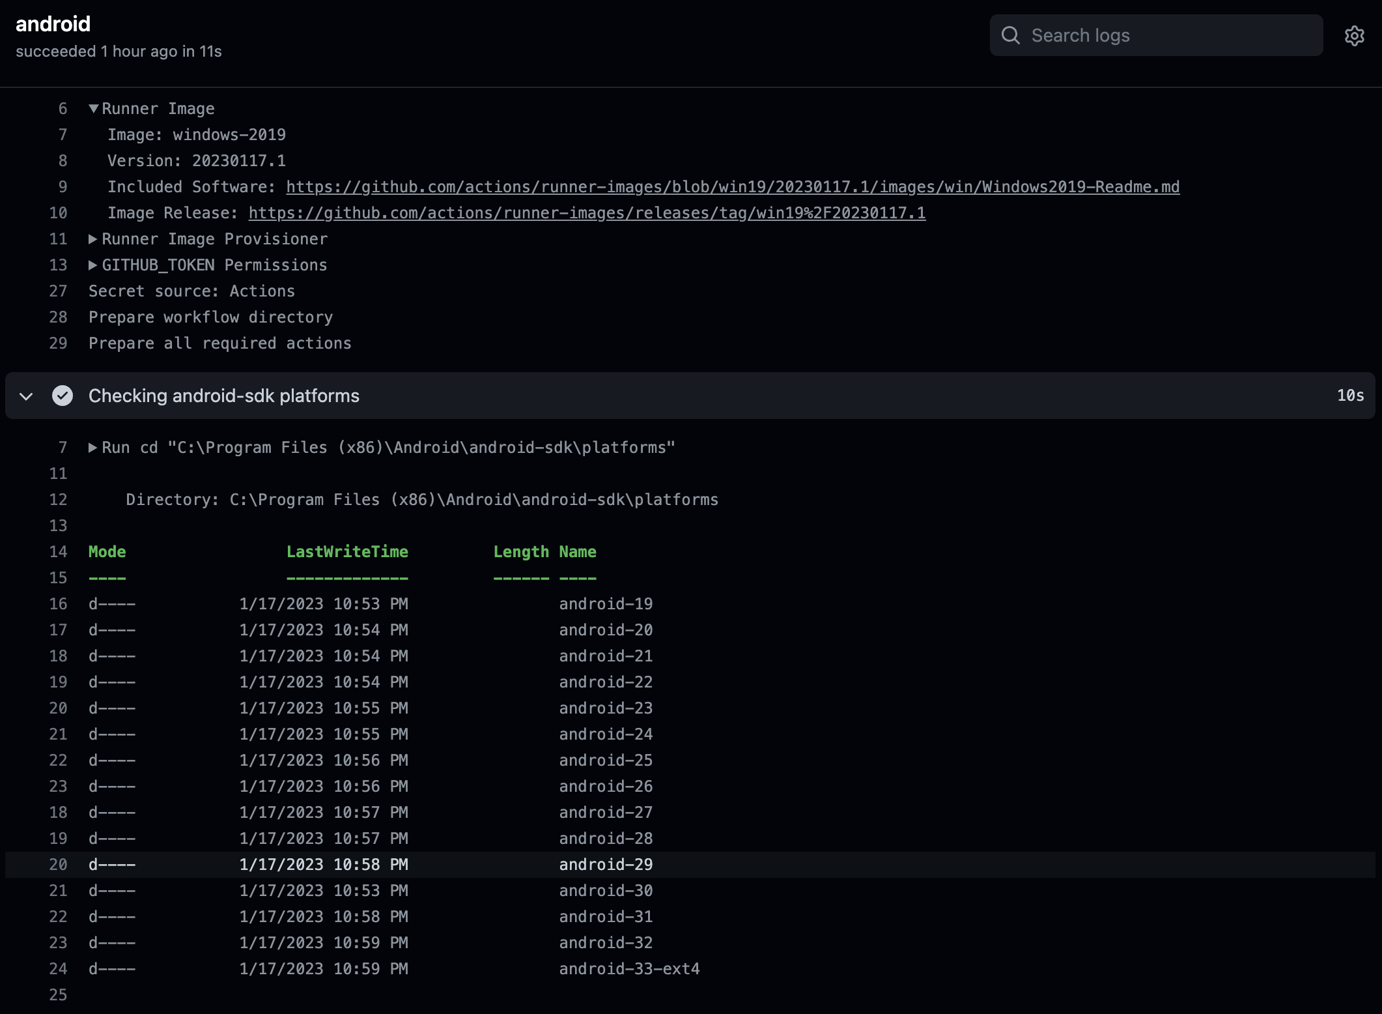Click the Secret source: Actions line
Screen dimensions: 1382x1014
(x=191, y=291)
